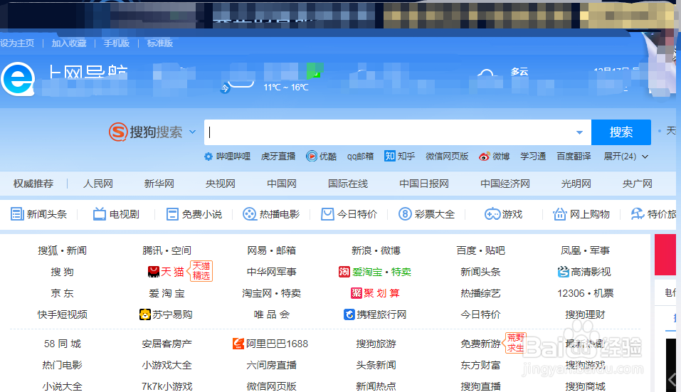The image size is (681, 392).
Task: Click the red banner thumbnail on right
Action: pyautogui.click(x=665, y=255)
